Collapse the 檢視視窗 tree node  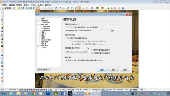pyautogui.click(x=38, y=46)
